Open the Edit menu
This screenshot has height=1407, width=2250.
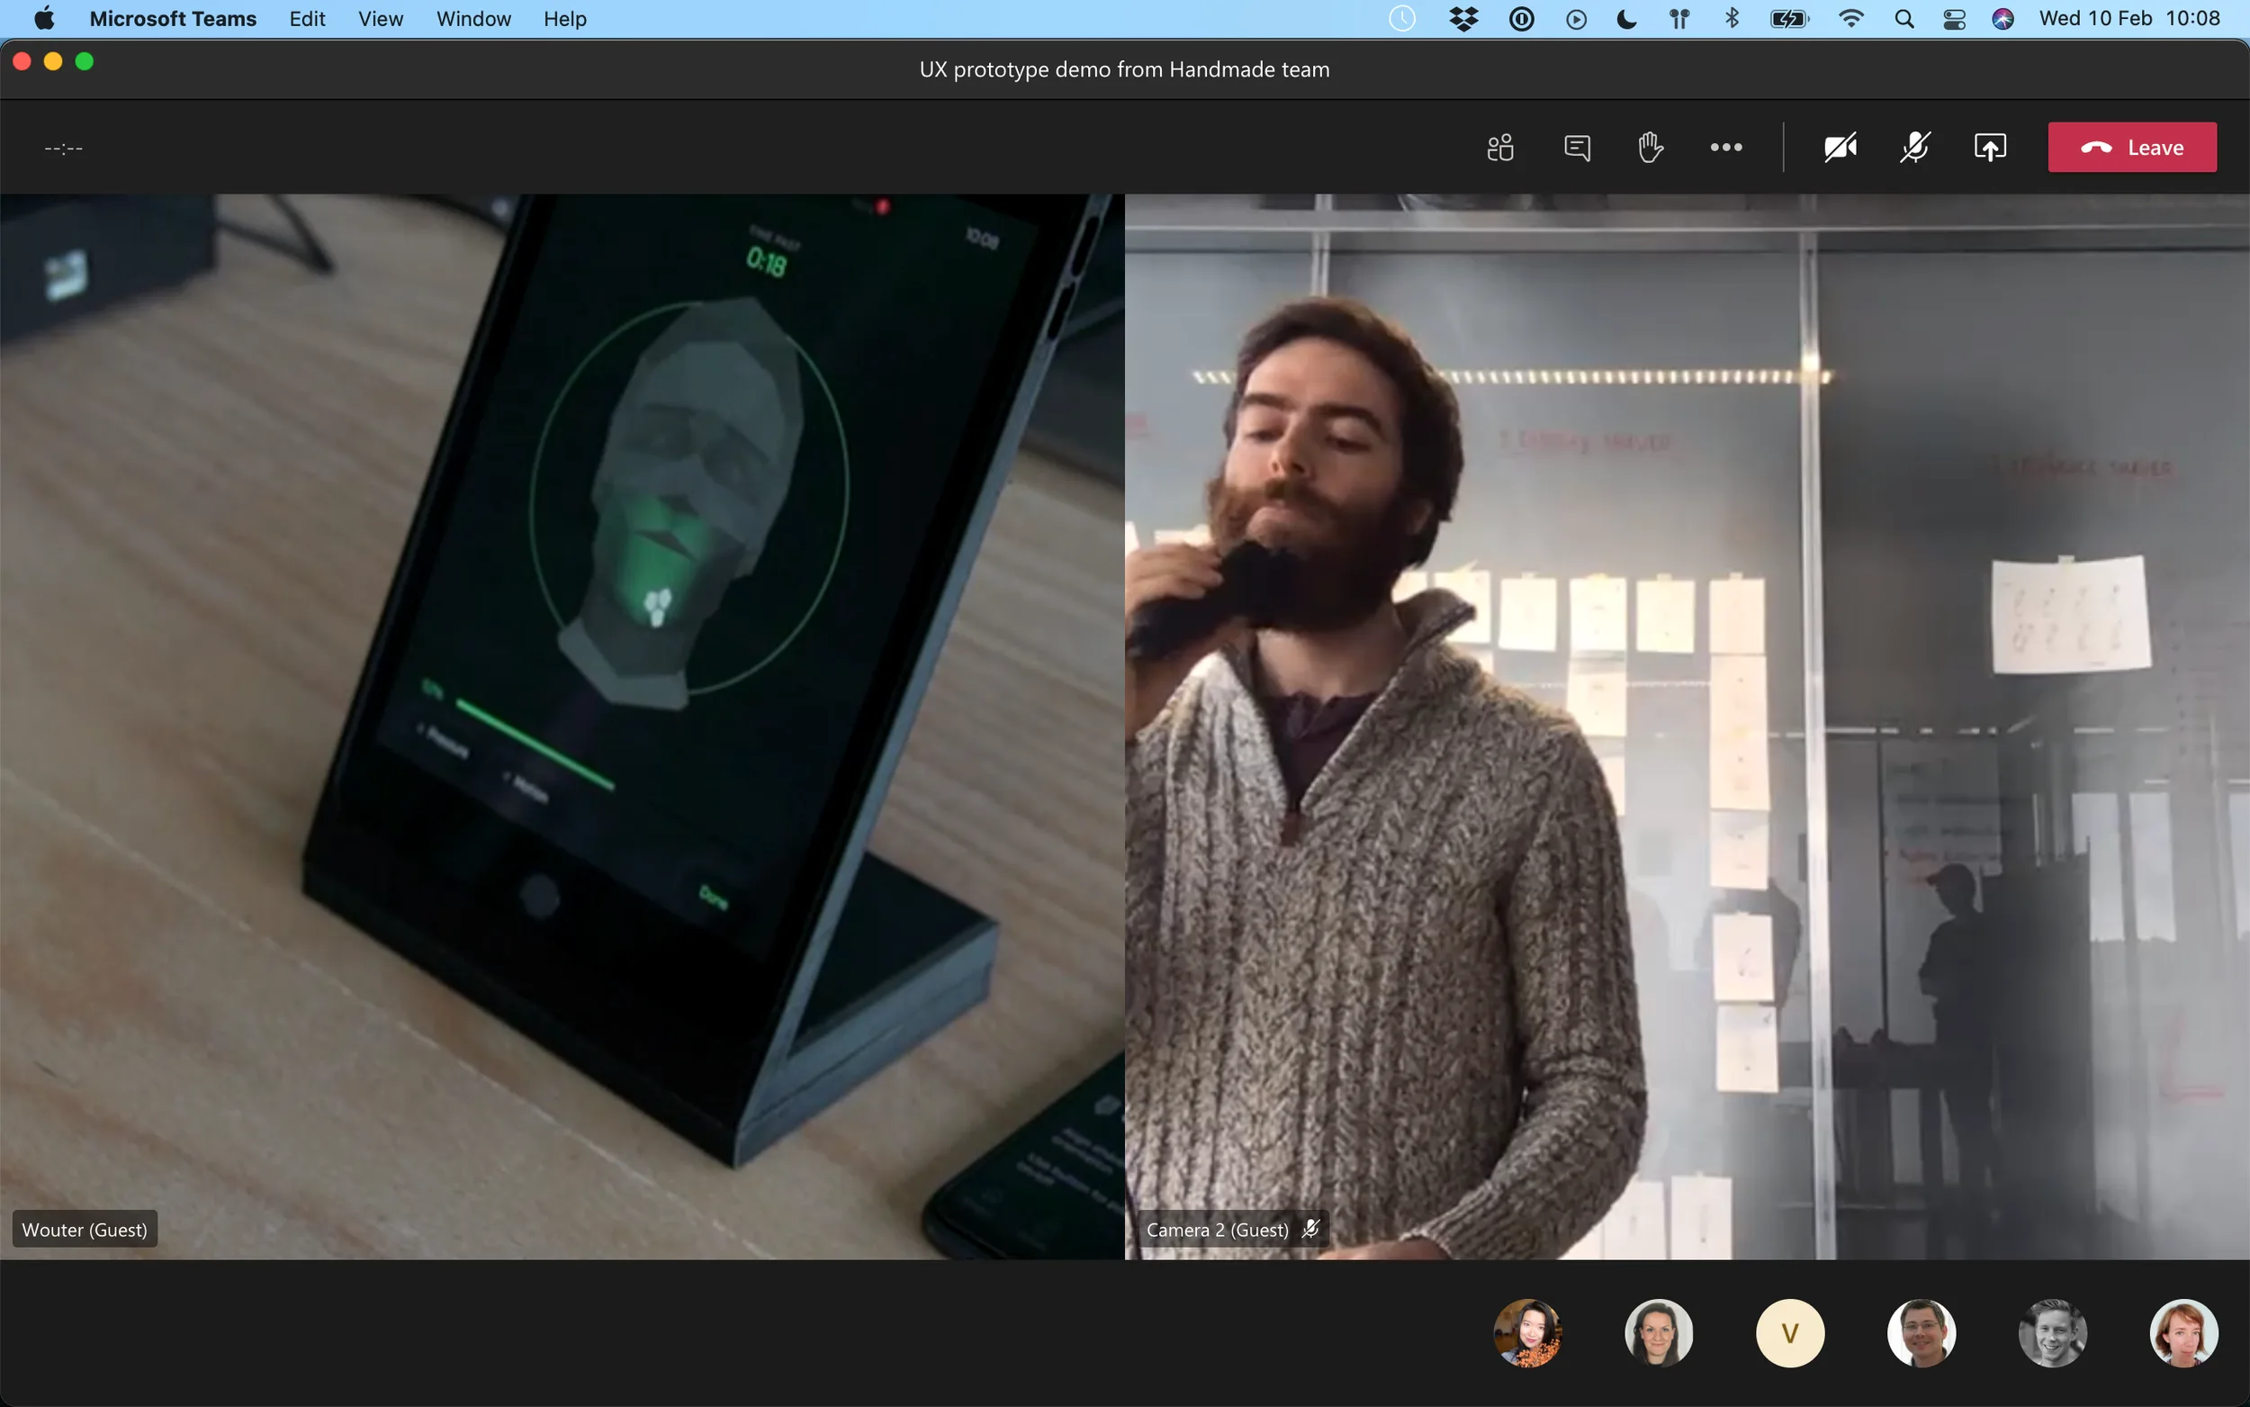[307, 19]
